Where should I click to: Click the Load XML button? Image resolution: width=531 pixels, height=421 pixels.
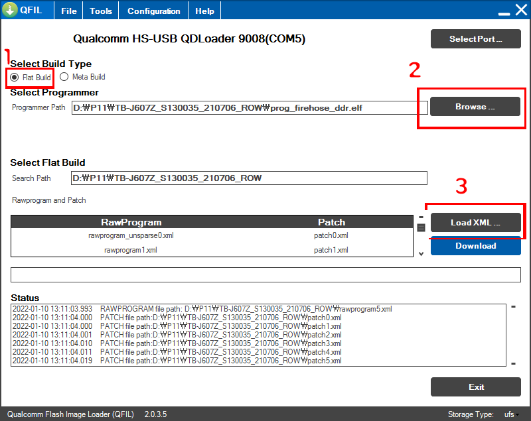pos(475,223)
